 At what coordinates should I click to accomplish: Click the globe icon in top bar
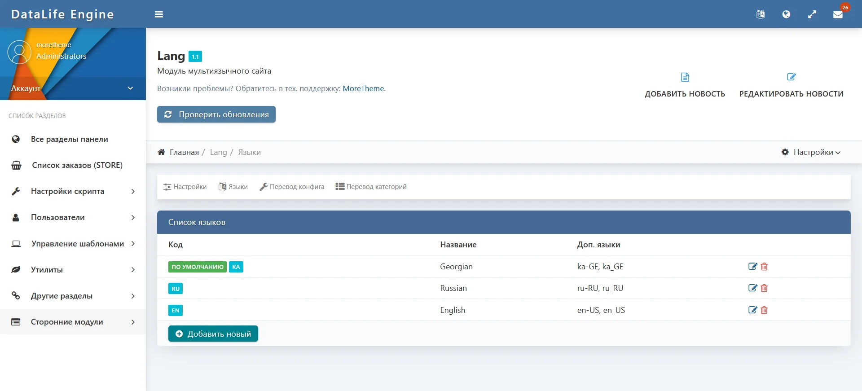pos(786,14)
